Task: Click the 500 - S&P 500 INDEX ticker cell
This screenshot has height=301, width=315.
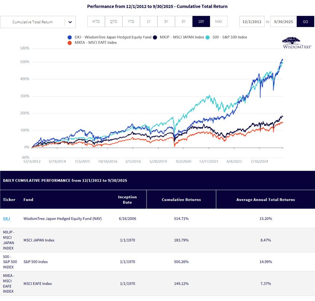Action: coord(10,262)
